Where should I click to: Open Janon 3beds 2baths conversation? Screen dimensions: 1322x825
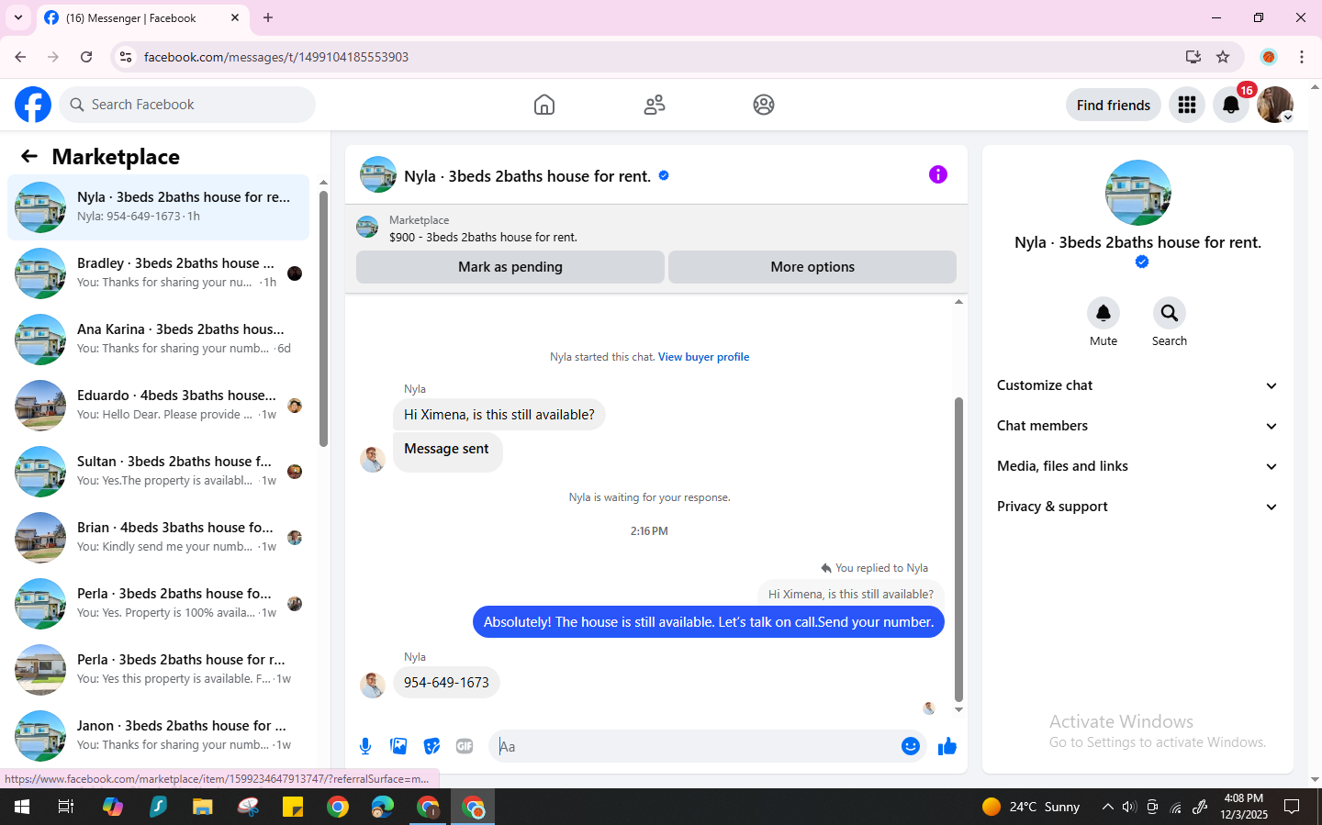click(x=158, y=736)
